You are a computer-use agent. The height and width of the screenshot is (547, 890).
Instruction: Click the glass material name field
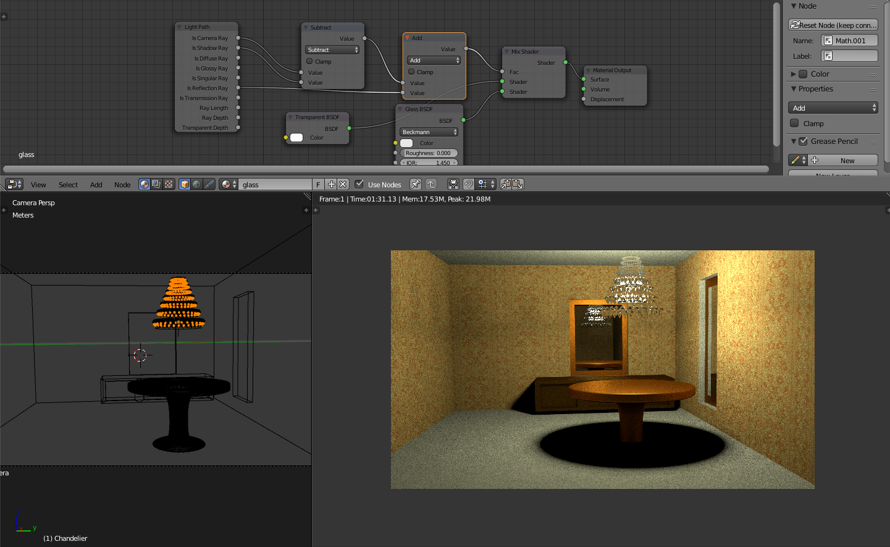coord(275,184)
